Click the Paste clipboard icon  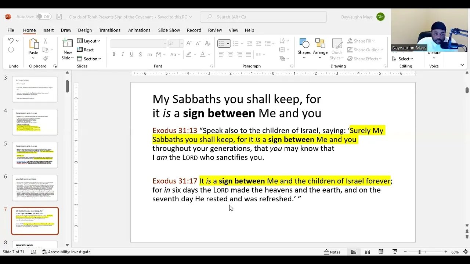click(x=33, y=44)
